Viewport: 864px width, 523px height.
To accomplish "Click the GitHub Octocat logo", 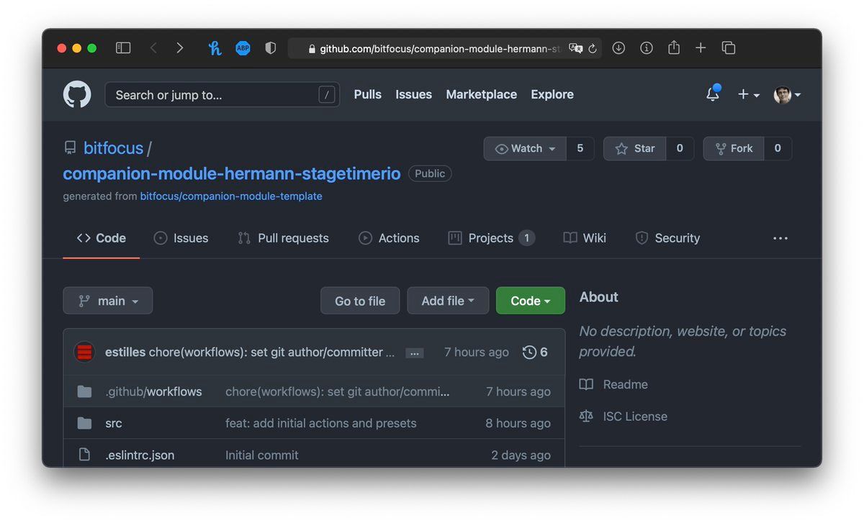I will tap(77, 94).
